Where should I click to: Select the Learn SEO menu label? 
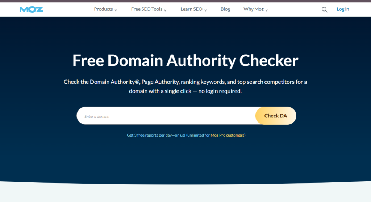point(191,9)
